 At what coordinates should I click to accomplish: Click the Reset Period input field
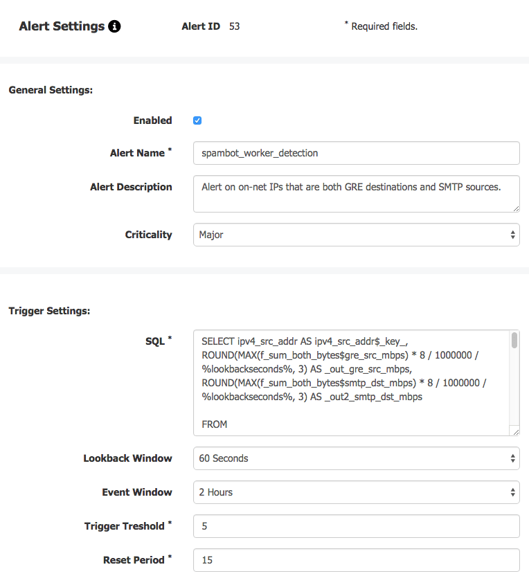click(x=357, y=560)
